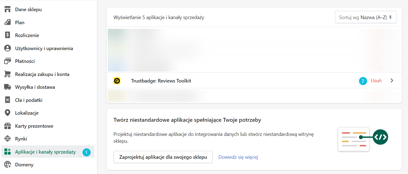The image size is (408, 174).
Task: Select Aplikacje i kanały sprzedaży
Action: (x=48, y=152)
